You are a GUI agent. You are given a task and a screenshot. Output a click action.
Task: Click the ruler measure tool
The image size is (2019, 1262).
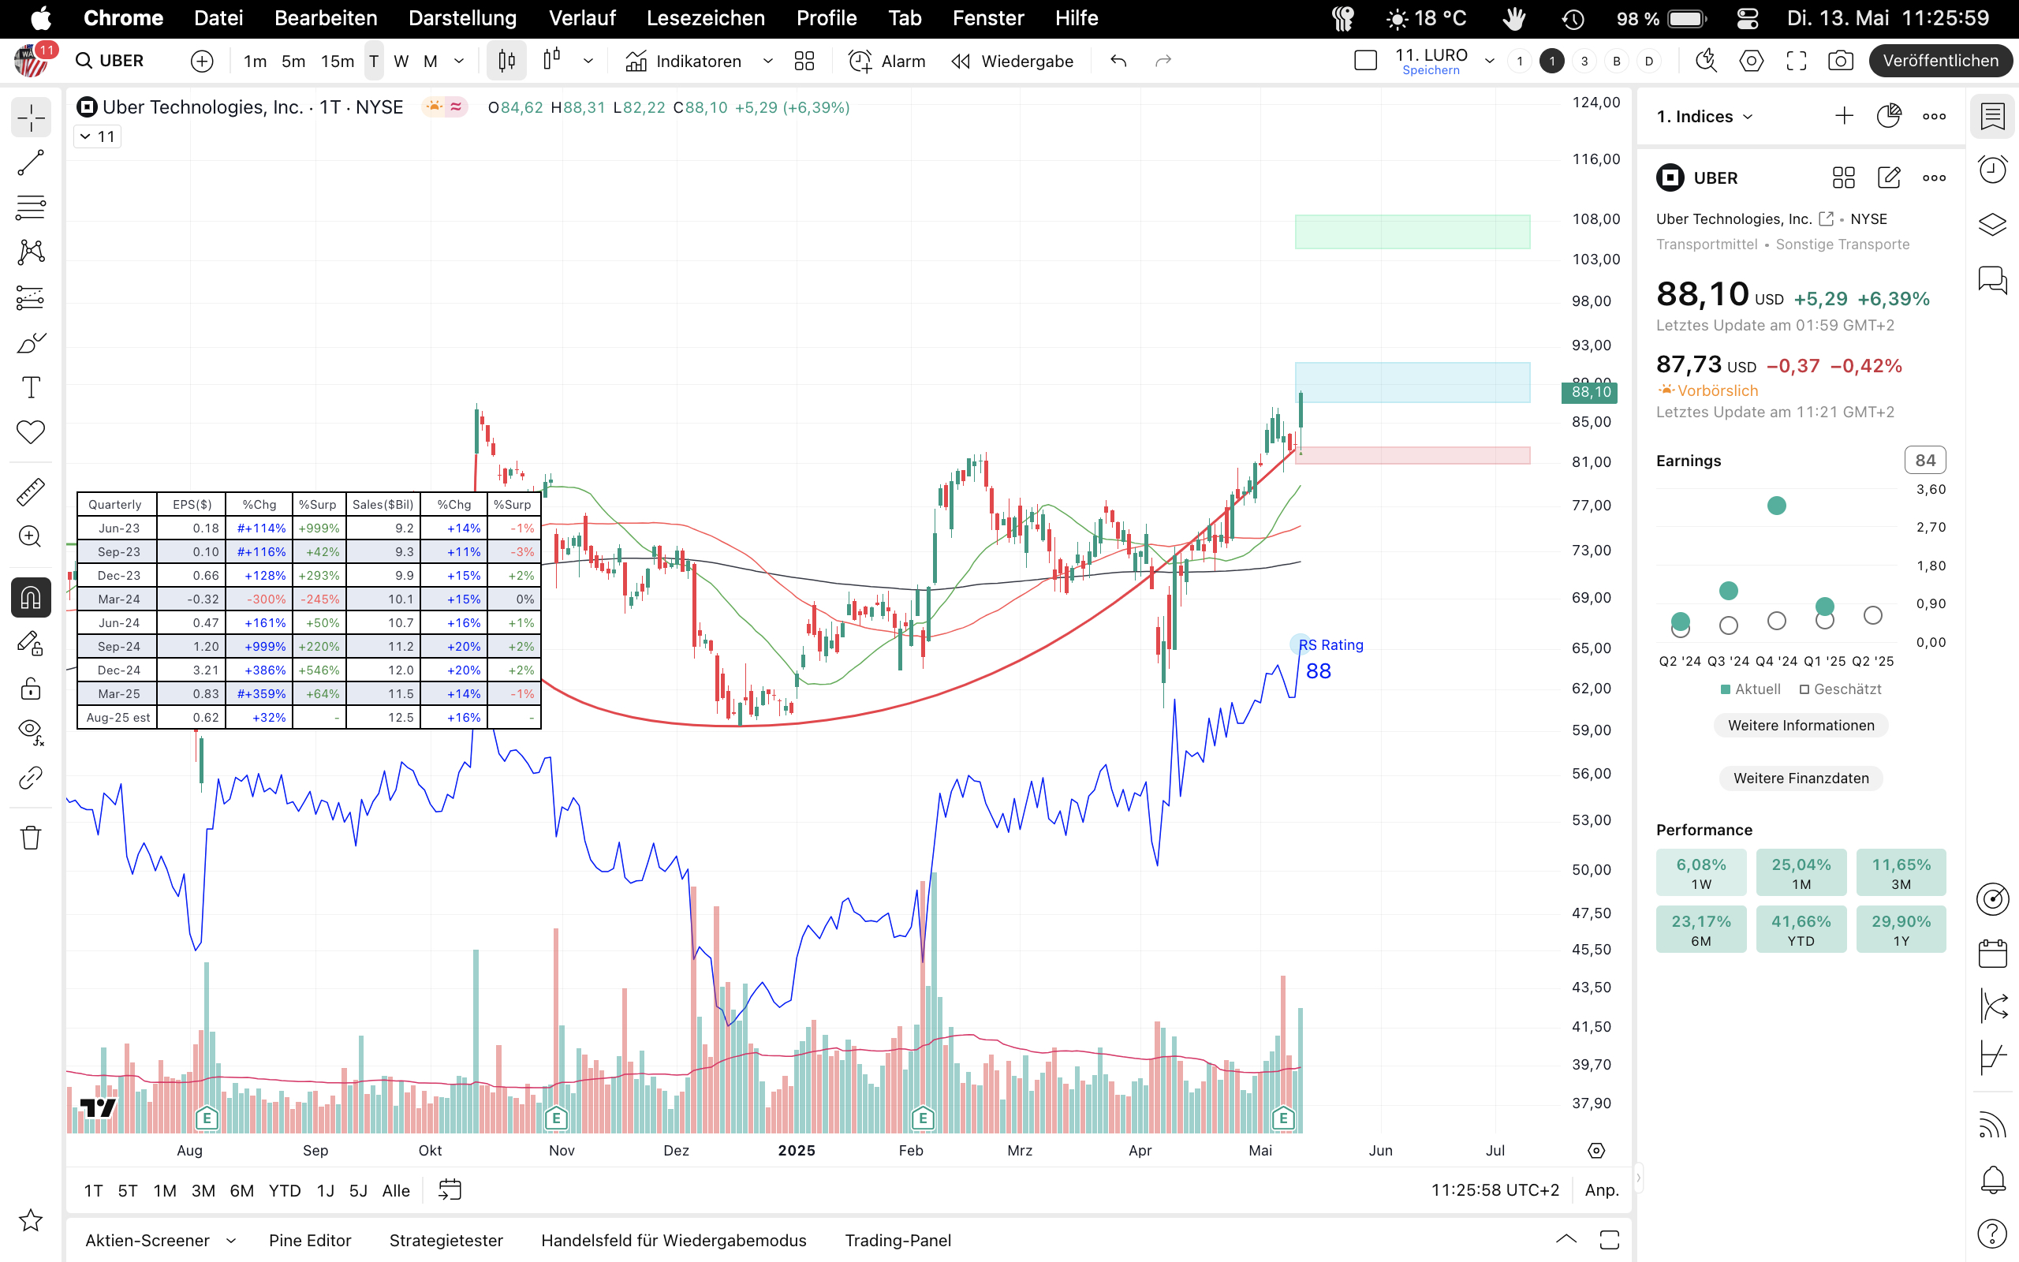31,491
